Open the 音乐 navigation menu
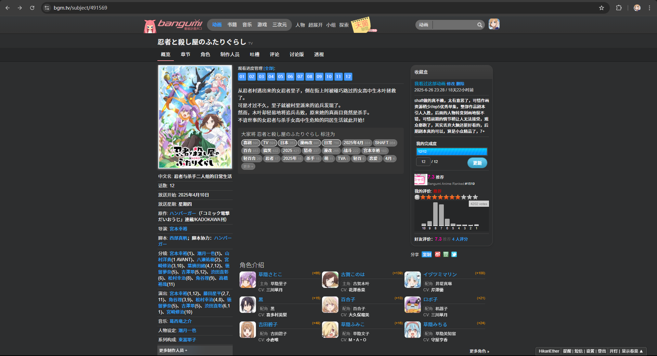 click(247, 25)
